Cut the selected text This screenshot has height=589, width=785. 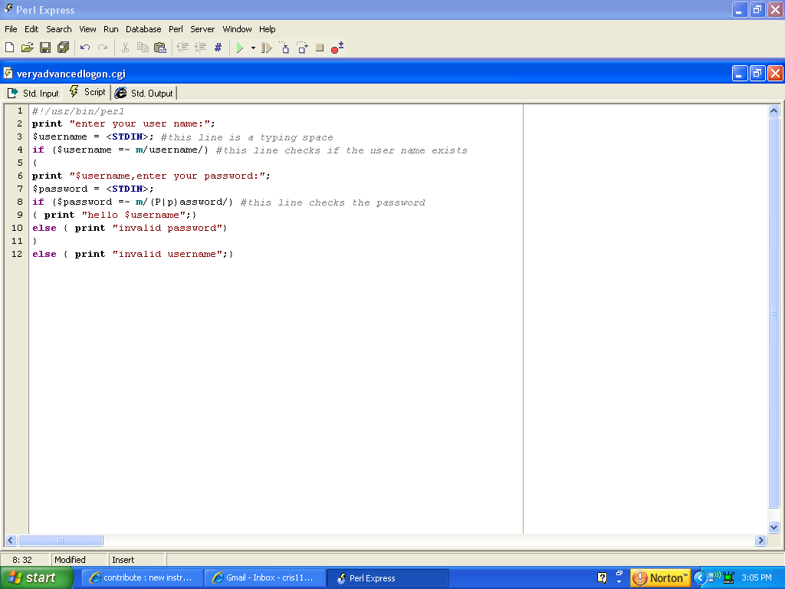(x=125, y=47)
